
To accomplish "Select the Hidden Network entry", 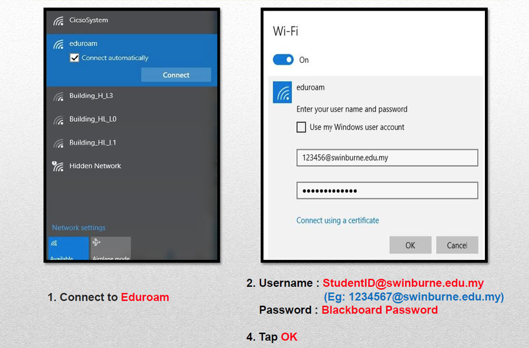I will 132,166.
